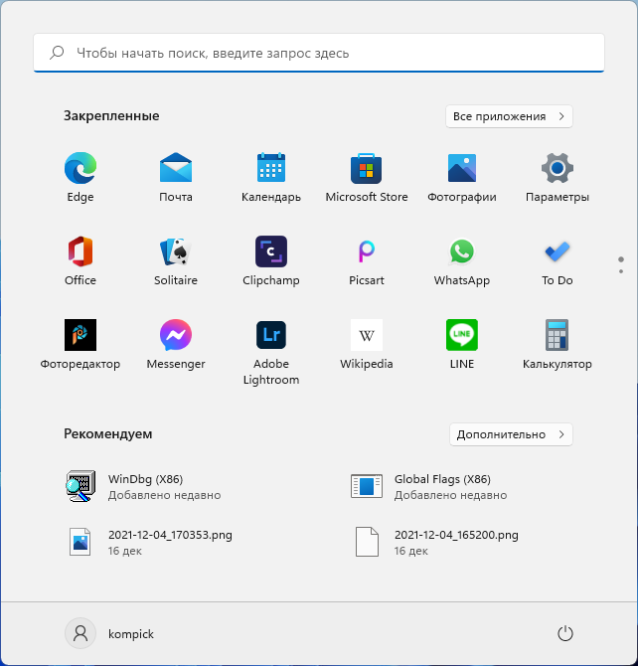Open the To Do app
This screenshot has height=666, width=638.
click(558, 260)
